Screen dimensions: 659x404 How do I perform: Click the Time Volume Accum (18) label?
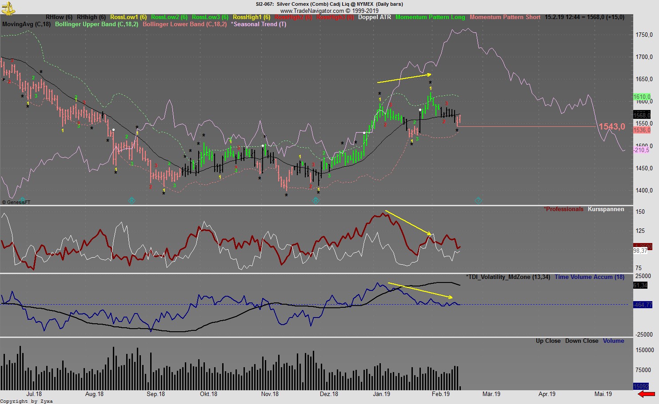[x=589, y=277]
